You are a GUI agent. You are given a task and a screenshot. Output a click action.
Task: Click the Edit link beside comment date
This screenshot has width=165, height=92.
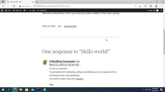[77, 65]
